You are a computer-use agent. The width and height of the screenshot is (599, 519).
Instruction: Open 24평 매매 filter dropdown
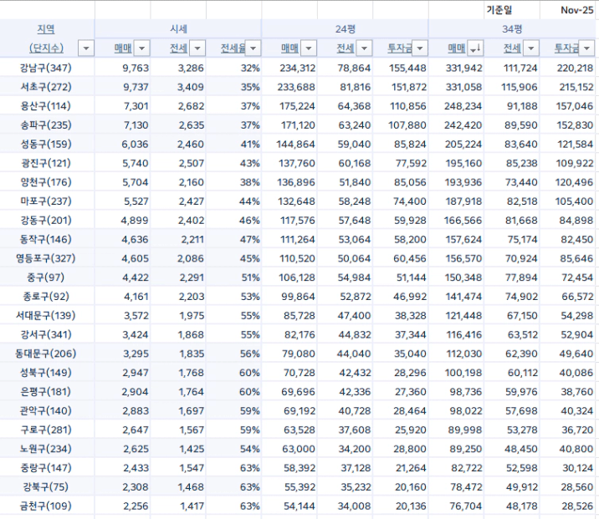tap(307, 48)
